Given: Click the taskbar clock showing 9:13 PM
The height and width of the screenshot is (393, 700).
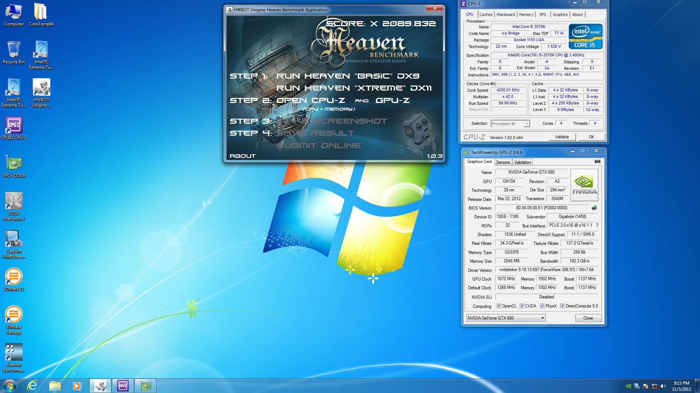Looking at the screenshot, I should click(x=681, y=386).
